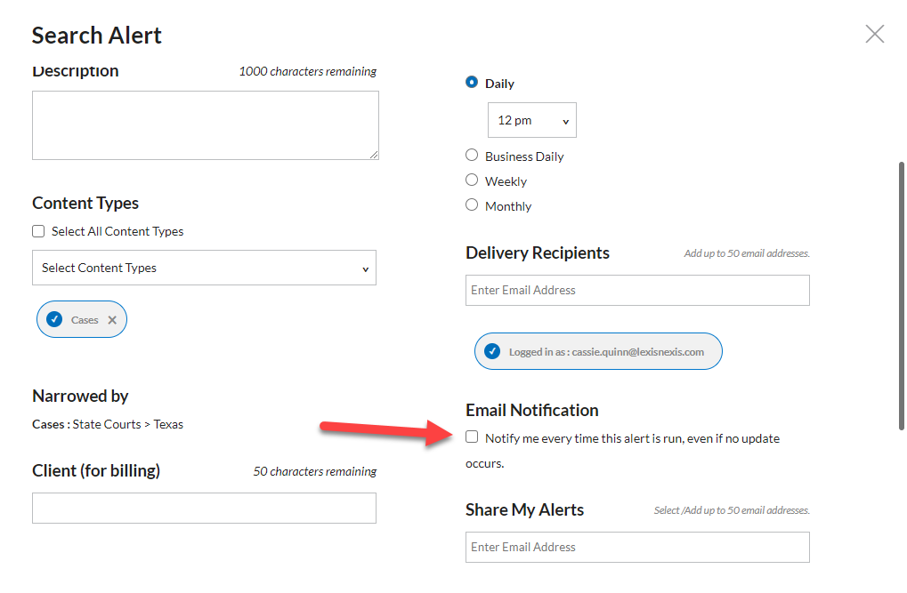Focus Delivery Recipients email address field

(x=637, y=290)
